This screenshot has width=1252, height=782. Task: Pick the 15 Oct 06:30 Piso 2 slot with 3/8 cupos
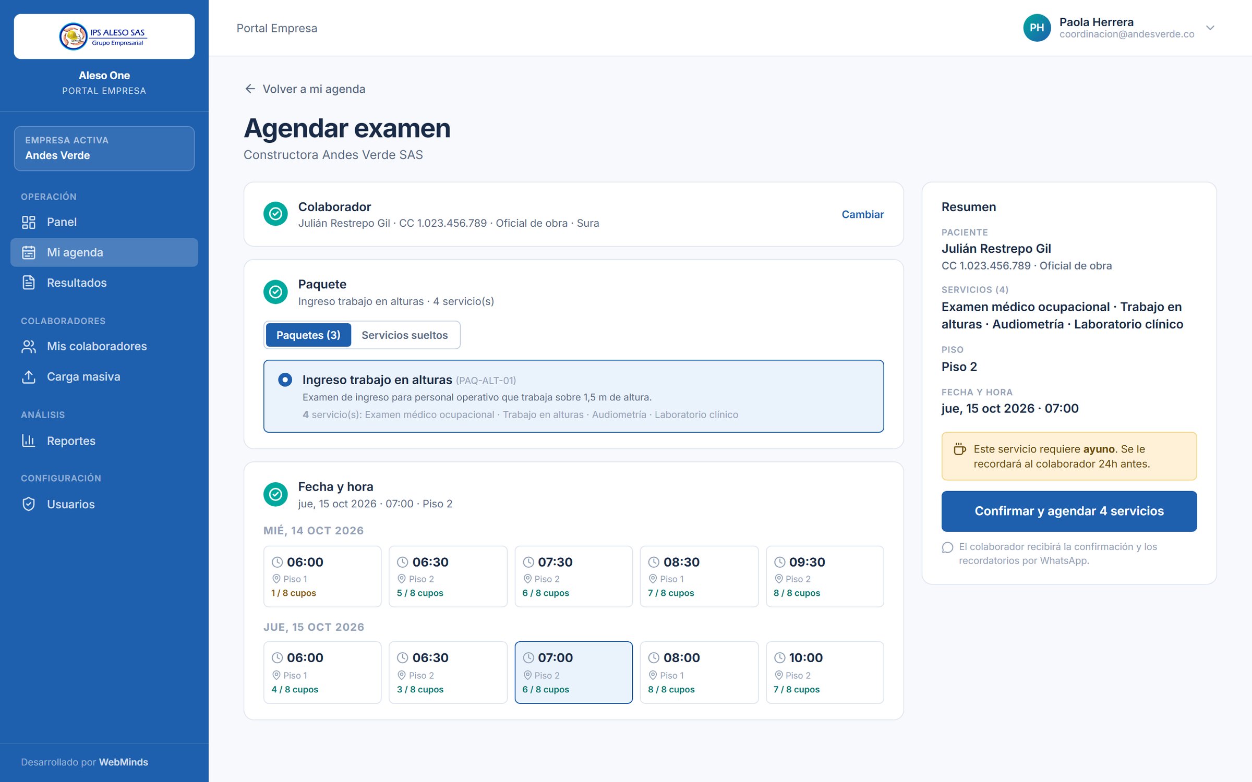[448, 673]
